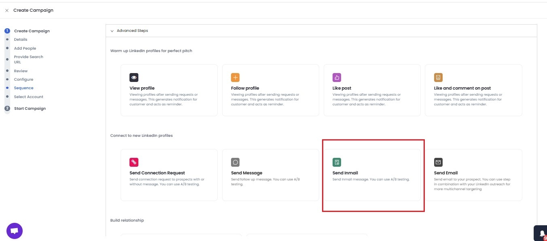Screen dimensions: 547x241
Task: Open the purple chat support bubble
Action: pyautogui.click(x=15, y=231)
